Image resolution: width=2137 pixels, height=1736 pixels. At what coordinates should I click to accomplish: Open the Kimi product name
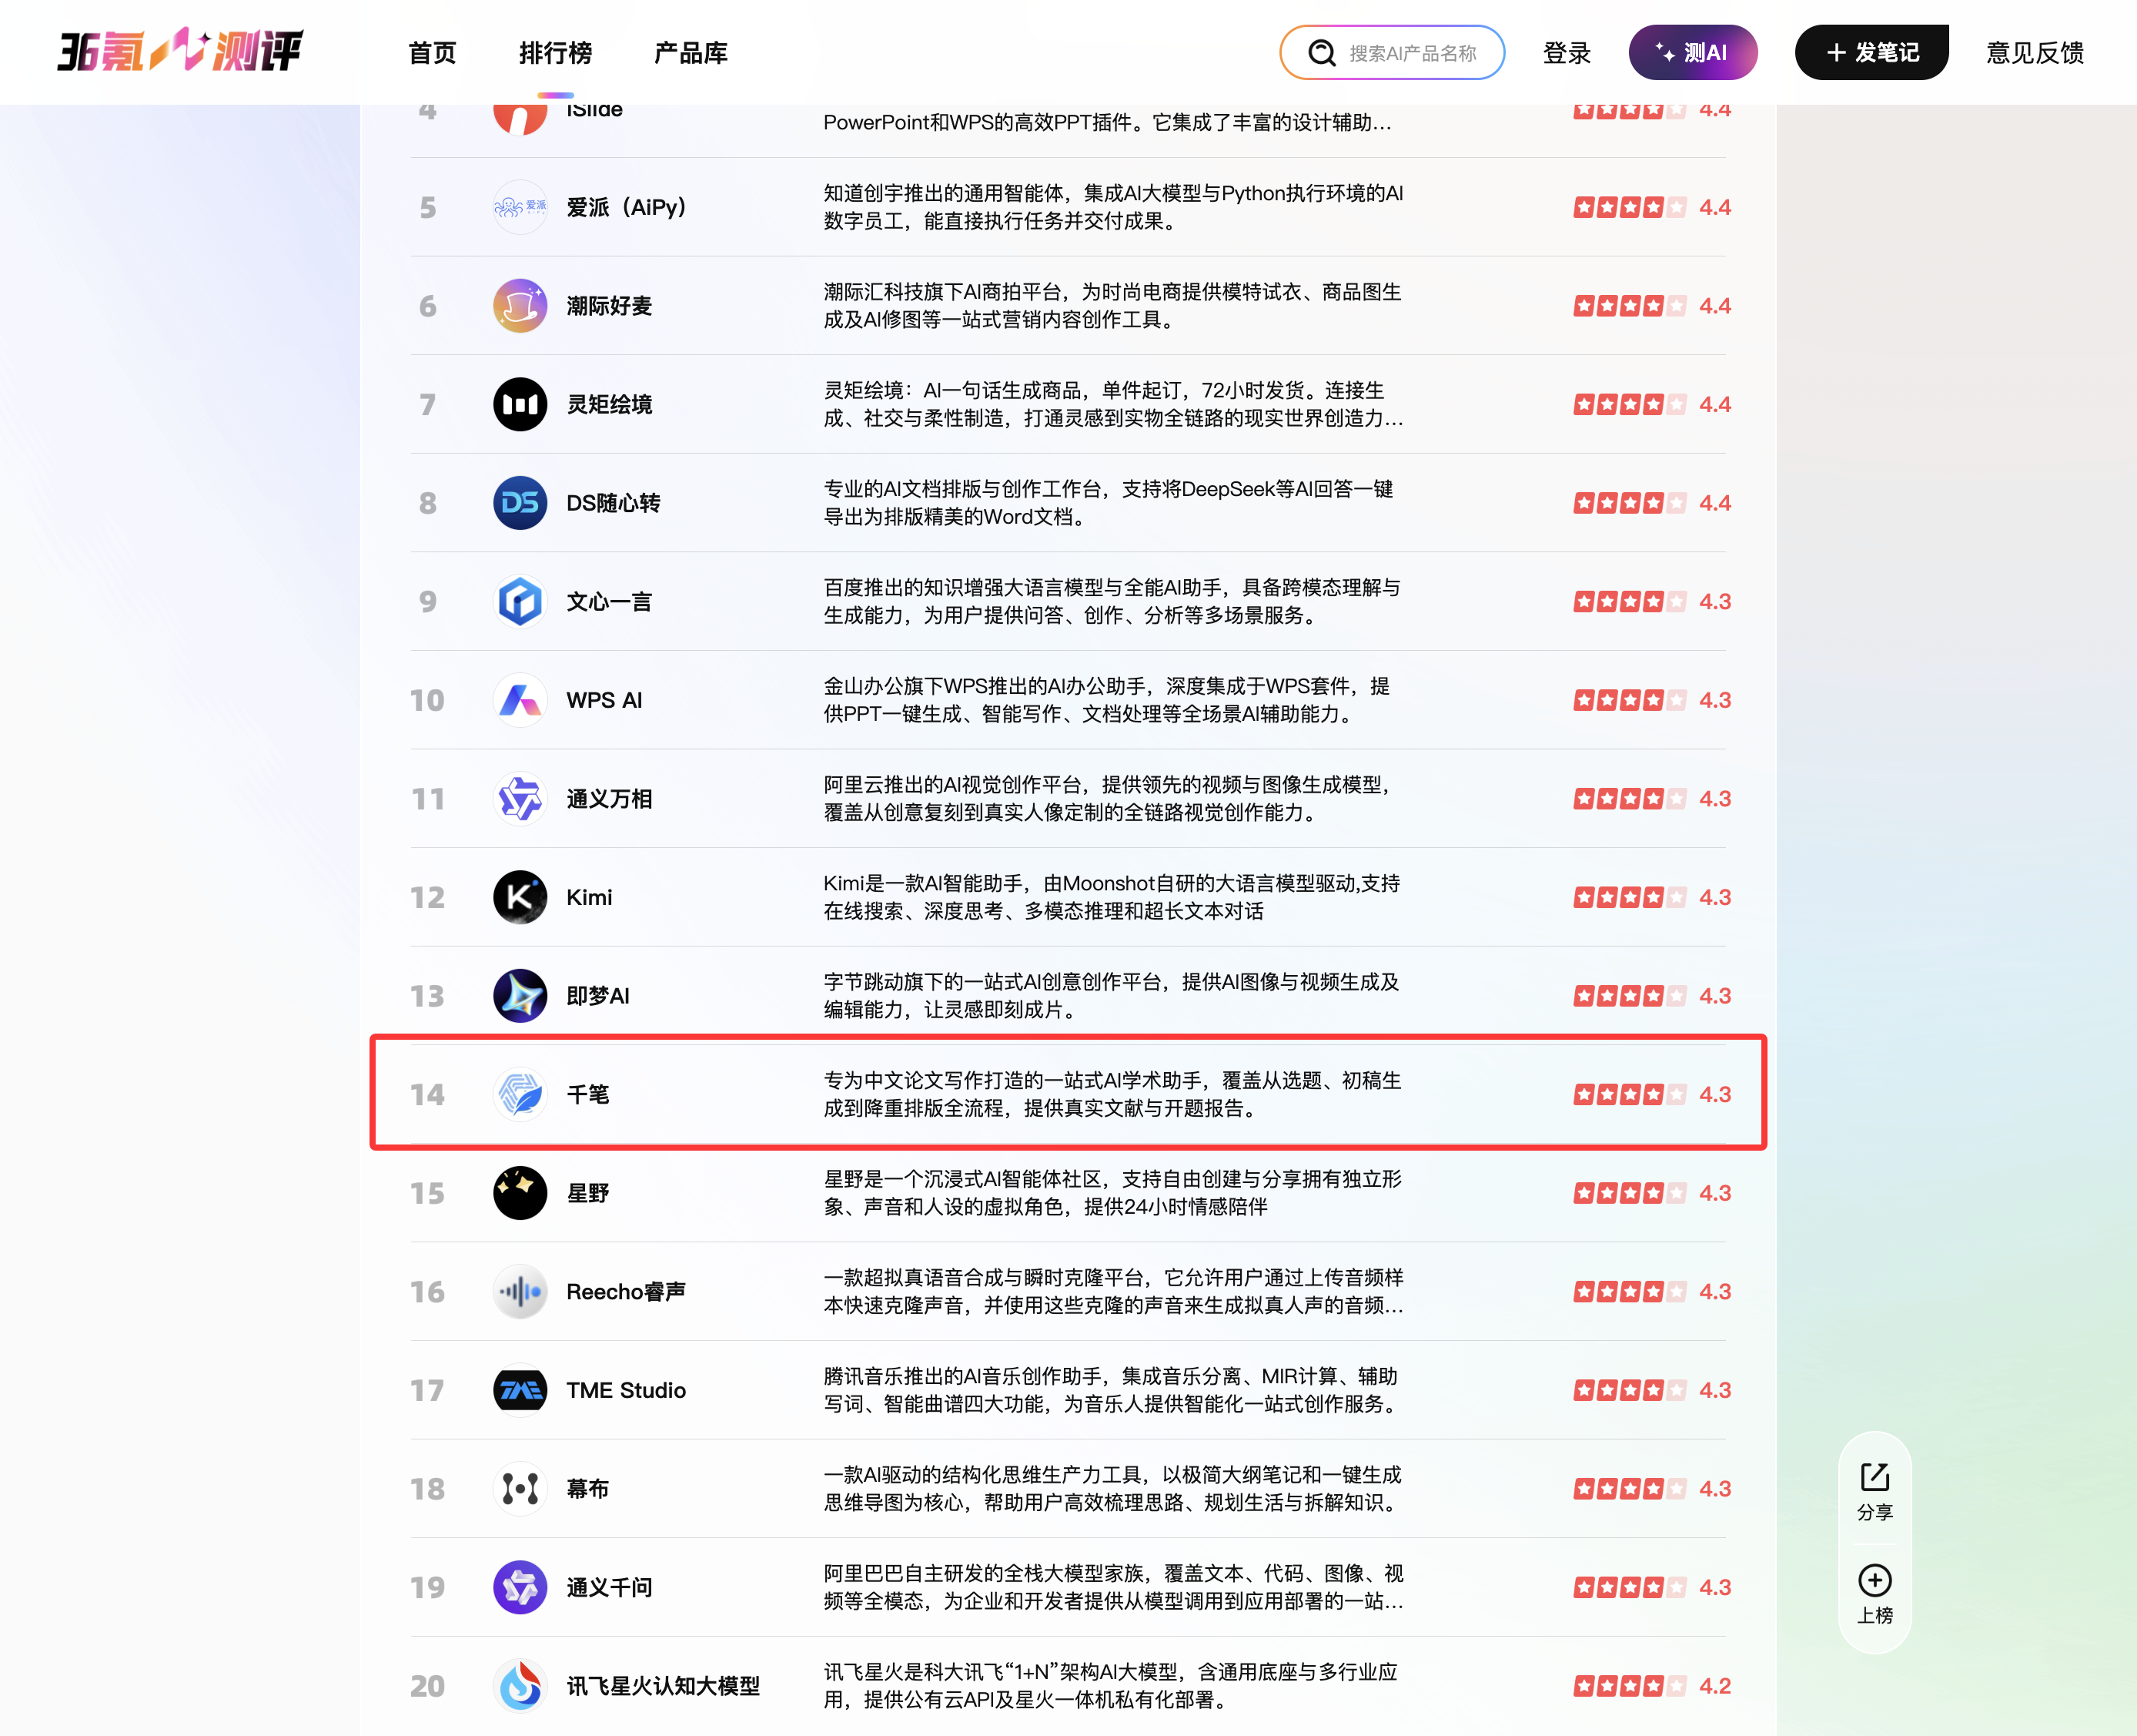[x=589, y=897]
